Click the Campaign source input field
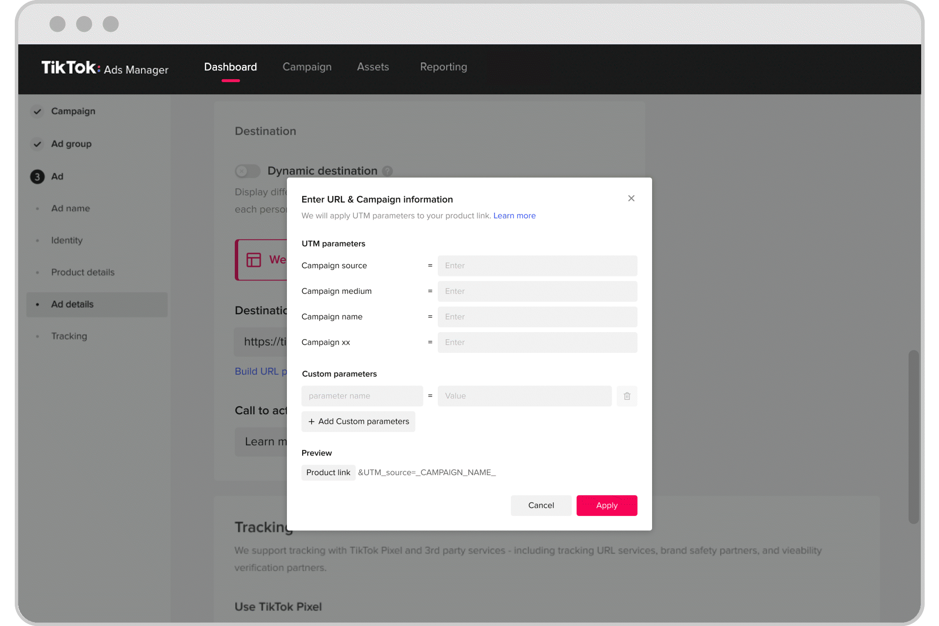Image resolution: width=939 pixels, height=626 pixels. 536,266
